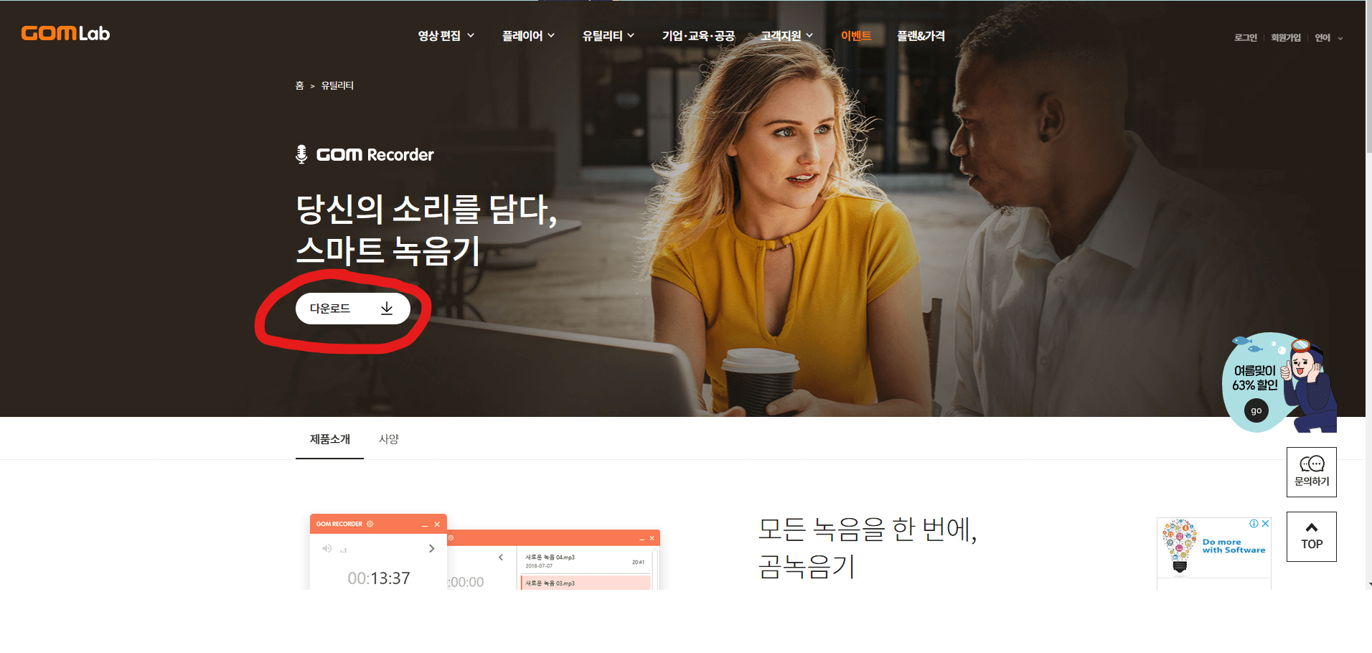Click the 유틸리티 breadcrumb
Image resolution: width=1372 pixels, height=653 pixels.
click(x=337, y=85)
